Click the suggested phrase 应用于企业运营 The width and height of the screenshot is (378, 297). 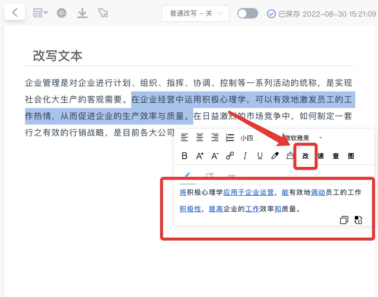[x=249, y=192]
